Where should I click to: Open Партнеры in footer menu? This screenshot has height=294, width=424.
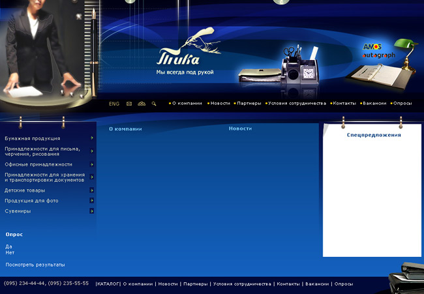click(196, 284)
